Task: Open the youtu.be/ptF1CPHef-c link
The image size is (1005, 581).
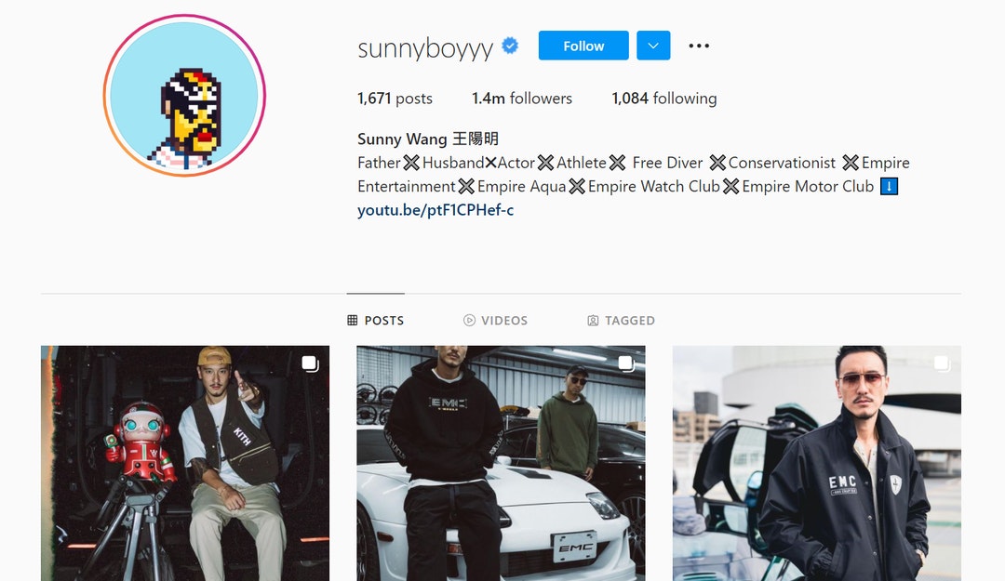Action: point(435,210)
